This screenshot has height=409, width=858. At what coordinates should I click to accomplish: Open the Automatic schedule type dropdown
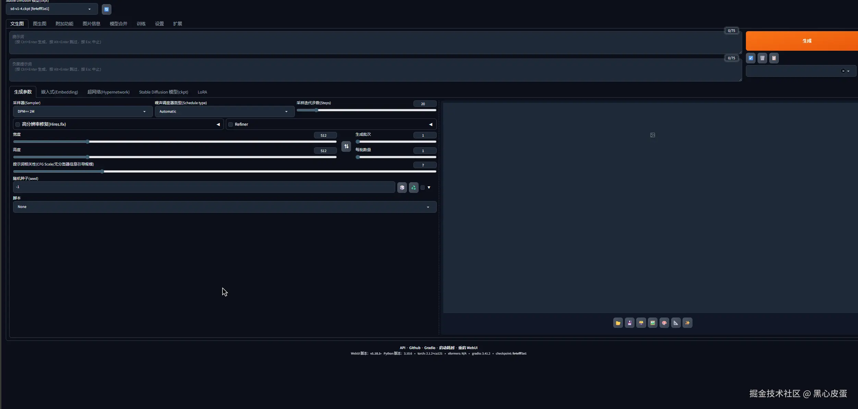click(x=224, y=111)
